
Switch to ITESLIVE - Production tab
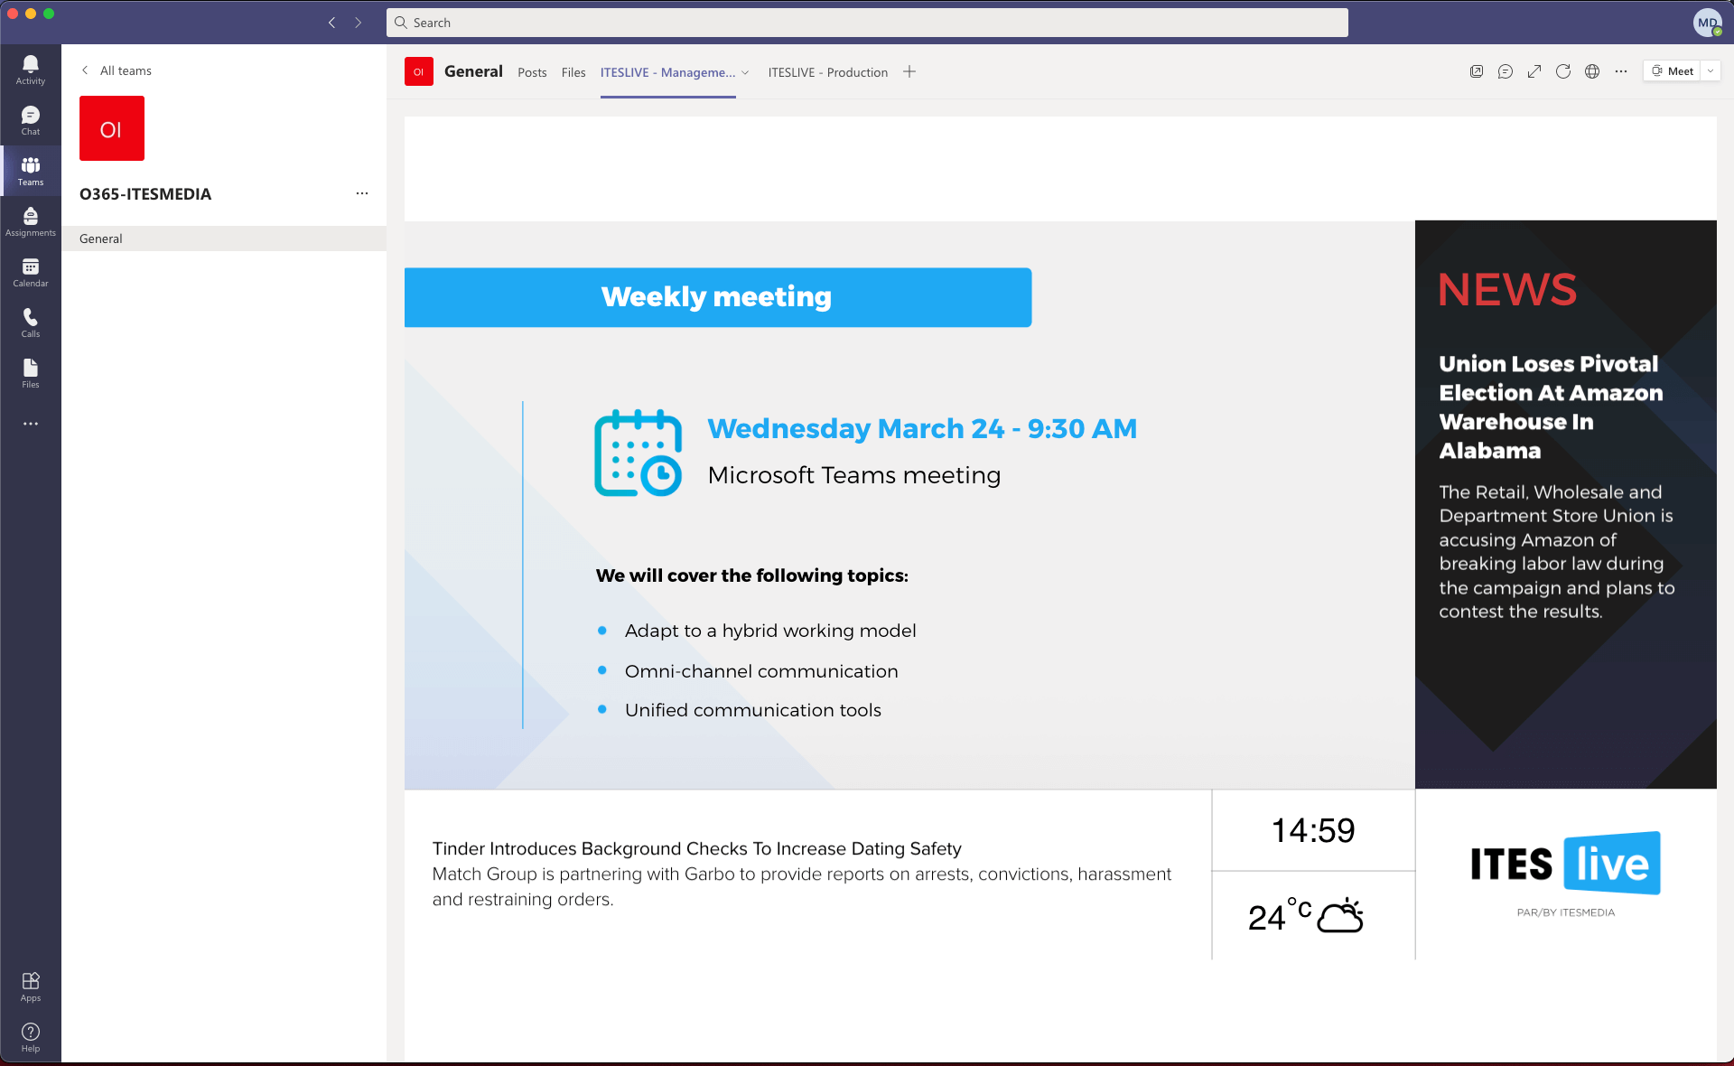[828, 72]
